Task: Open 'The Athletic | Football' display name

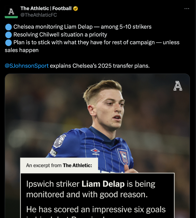Action: click(x=46, y=8)
